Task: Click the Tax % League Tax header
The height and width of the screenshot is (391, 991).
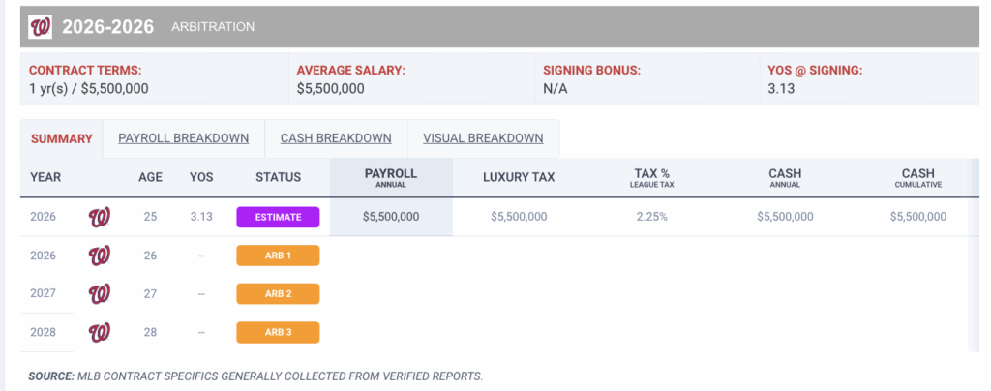Action: [651, 177]
